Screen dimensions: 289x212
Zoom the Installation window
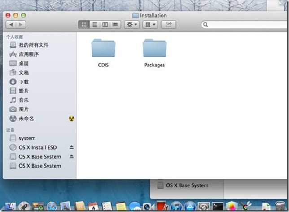tap(23, 15)
